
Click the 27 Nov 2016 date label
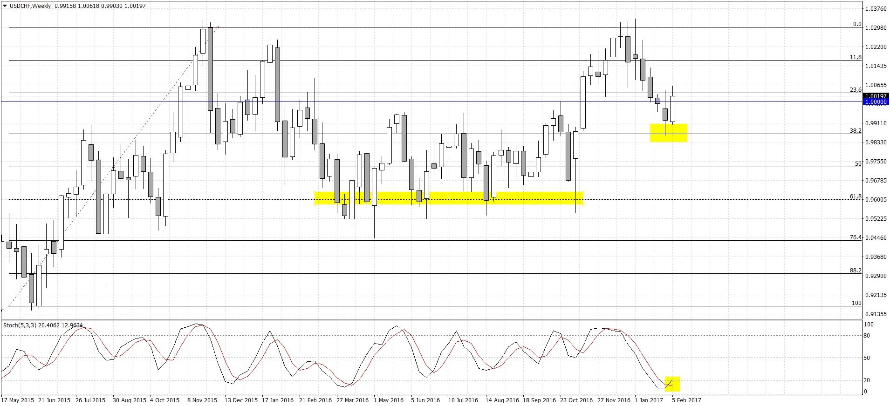coord(614,400)
